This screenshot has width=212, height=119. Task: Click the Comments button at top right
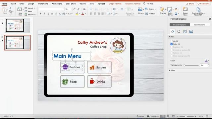(x=203, y=4)
